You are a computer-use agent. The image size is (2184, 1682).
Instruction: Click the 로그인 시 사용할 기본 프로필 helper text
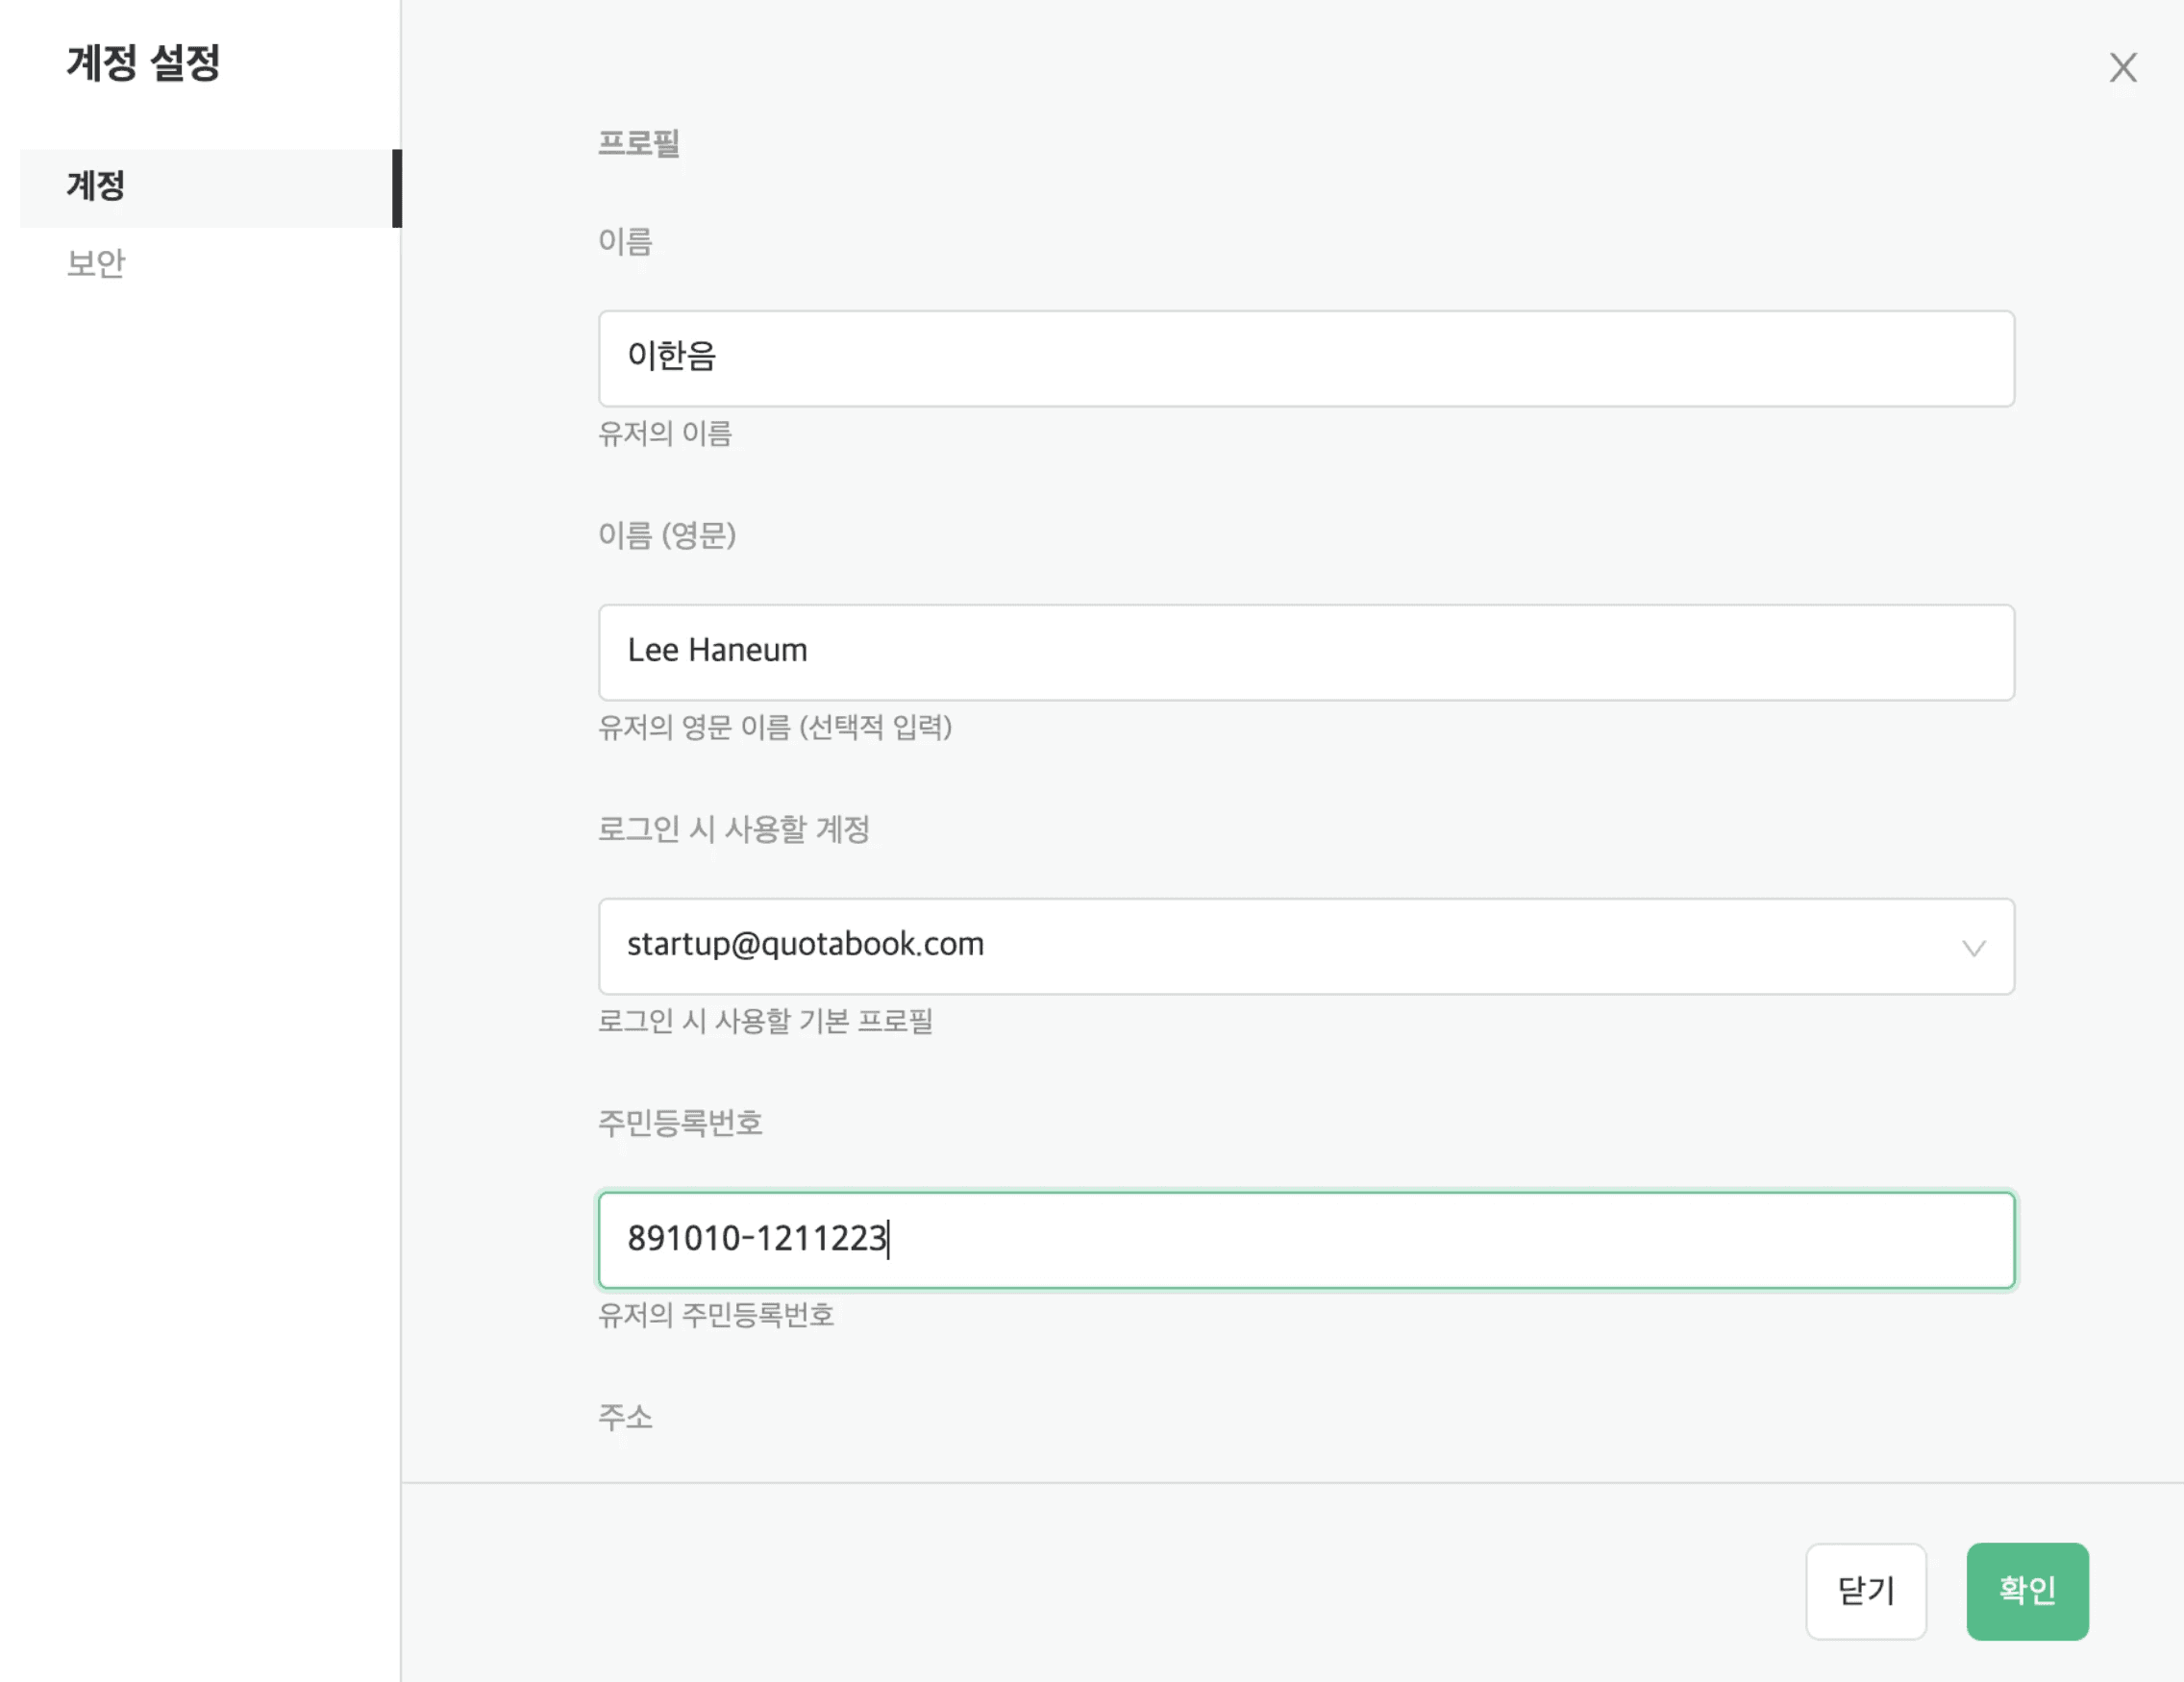click(x=767, y=1021)
